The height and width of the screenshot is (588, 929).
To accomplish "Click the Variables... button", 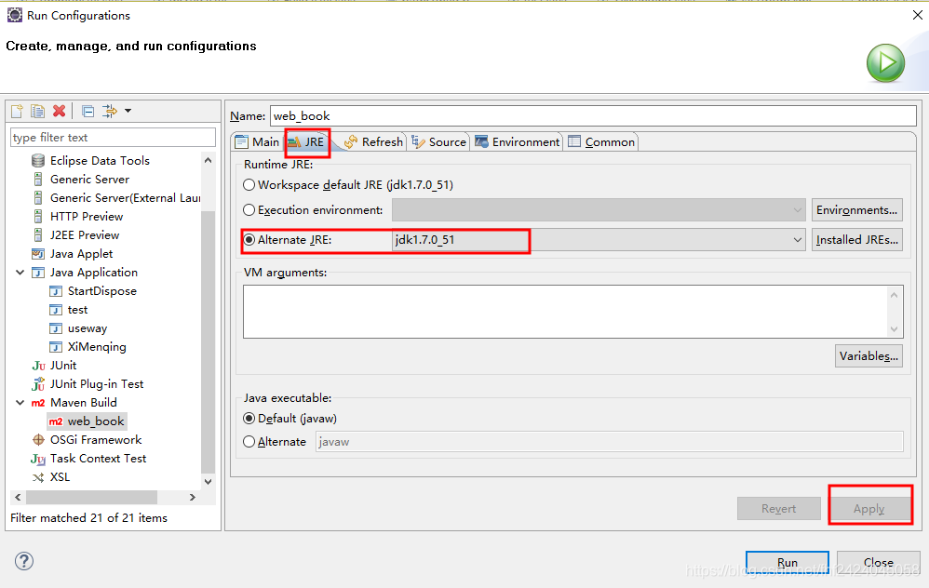I will (868, 356).
